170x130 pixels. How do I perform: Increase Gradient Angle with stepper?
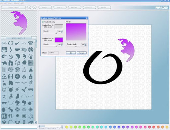(85, 44)
